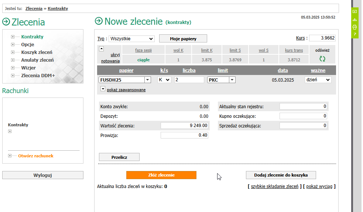Click the message card icon in green sidebar

(x=355, y=12)
